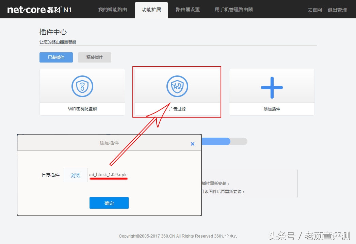Click the blue plus icon to add plugin
Image resolution: width=356 pixels, height=244 pixels.
(272, 87)
